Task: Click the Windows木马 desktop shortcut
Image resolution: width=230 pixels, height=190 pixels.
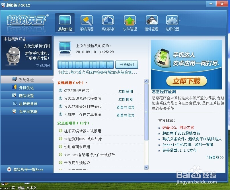Action: click(x=7, y=186)
